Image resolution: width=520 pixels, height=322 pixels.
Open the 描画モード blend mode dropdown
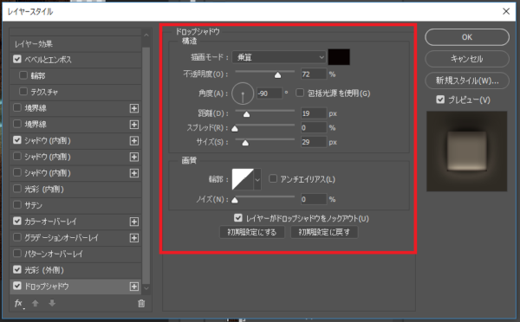[279, 57]
